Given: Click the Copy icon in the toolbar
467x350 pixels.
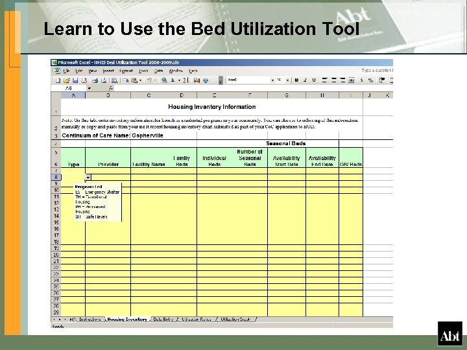Looking at the screenshot, I should [126, 80].
